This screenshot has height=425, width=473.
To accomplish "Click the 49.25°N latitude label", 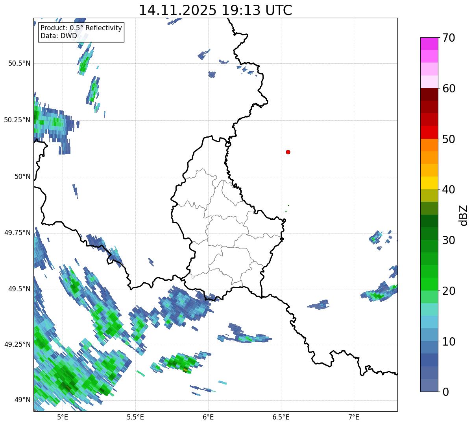I will (x=17, y=344).
